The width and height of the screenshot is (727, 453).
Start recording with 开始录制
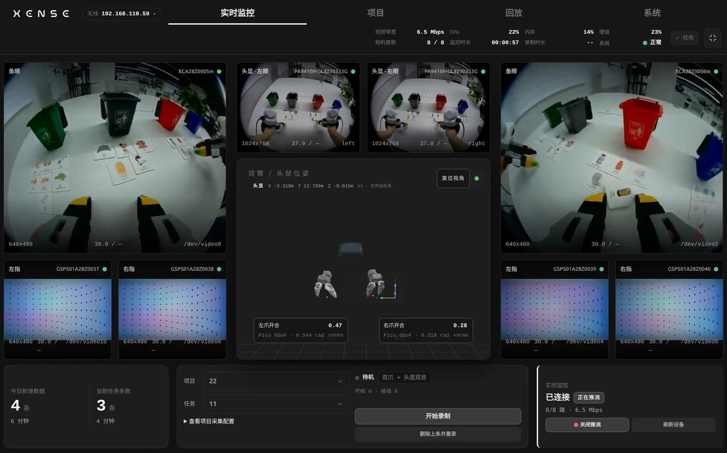point(438,416)
